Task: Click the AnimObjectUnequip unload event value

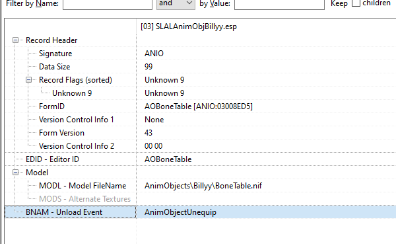Action: 180,212
